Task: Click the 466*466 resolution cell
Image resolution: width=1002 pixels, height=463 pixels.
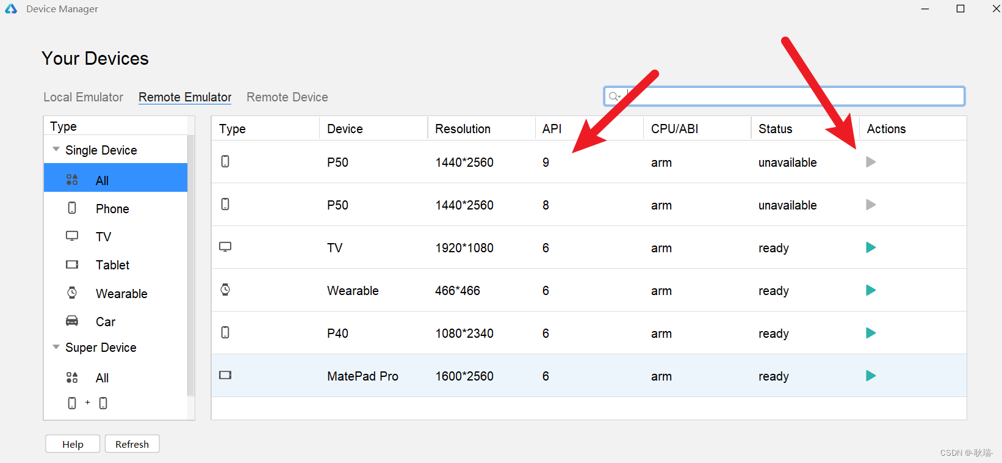Action: click(458, 291)
